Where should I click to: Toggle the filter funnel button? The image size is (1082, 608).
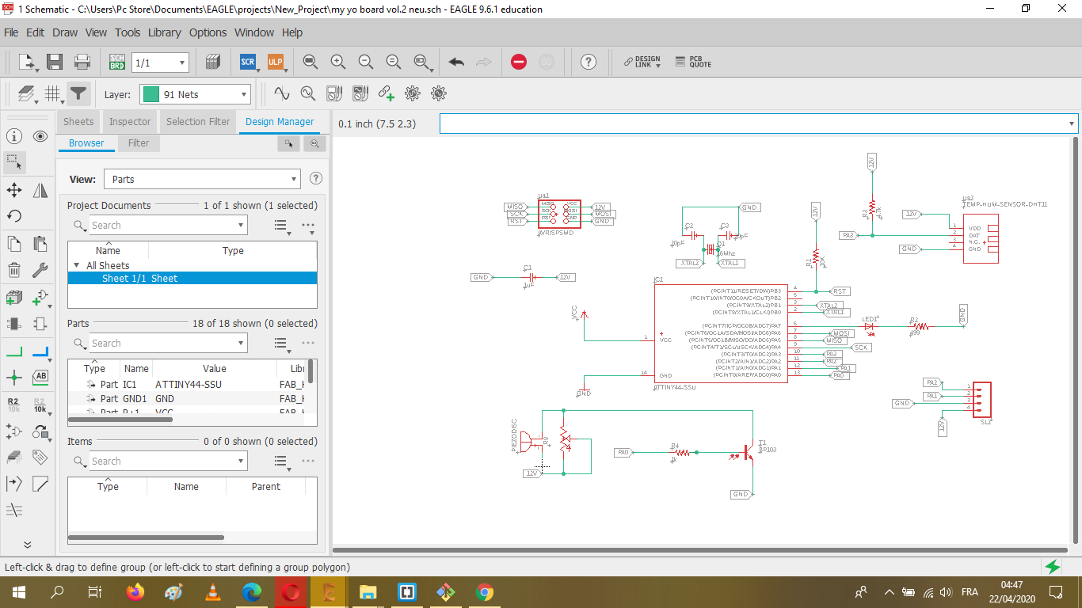coord(78,93)
